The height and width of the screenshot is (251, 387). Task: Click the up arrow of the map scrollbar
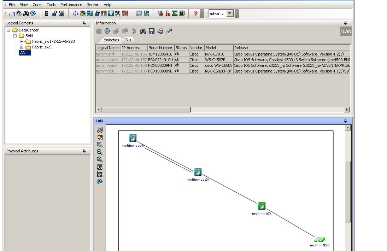click(x=348, y=128)
